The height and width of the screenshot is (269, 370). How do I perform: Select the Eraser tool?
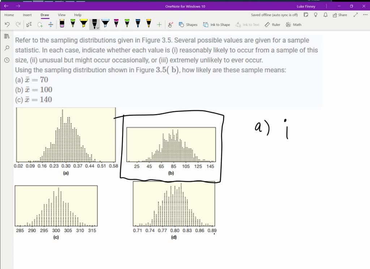point(61,25)
